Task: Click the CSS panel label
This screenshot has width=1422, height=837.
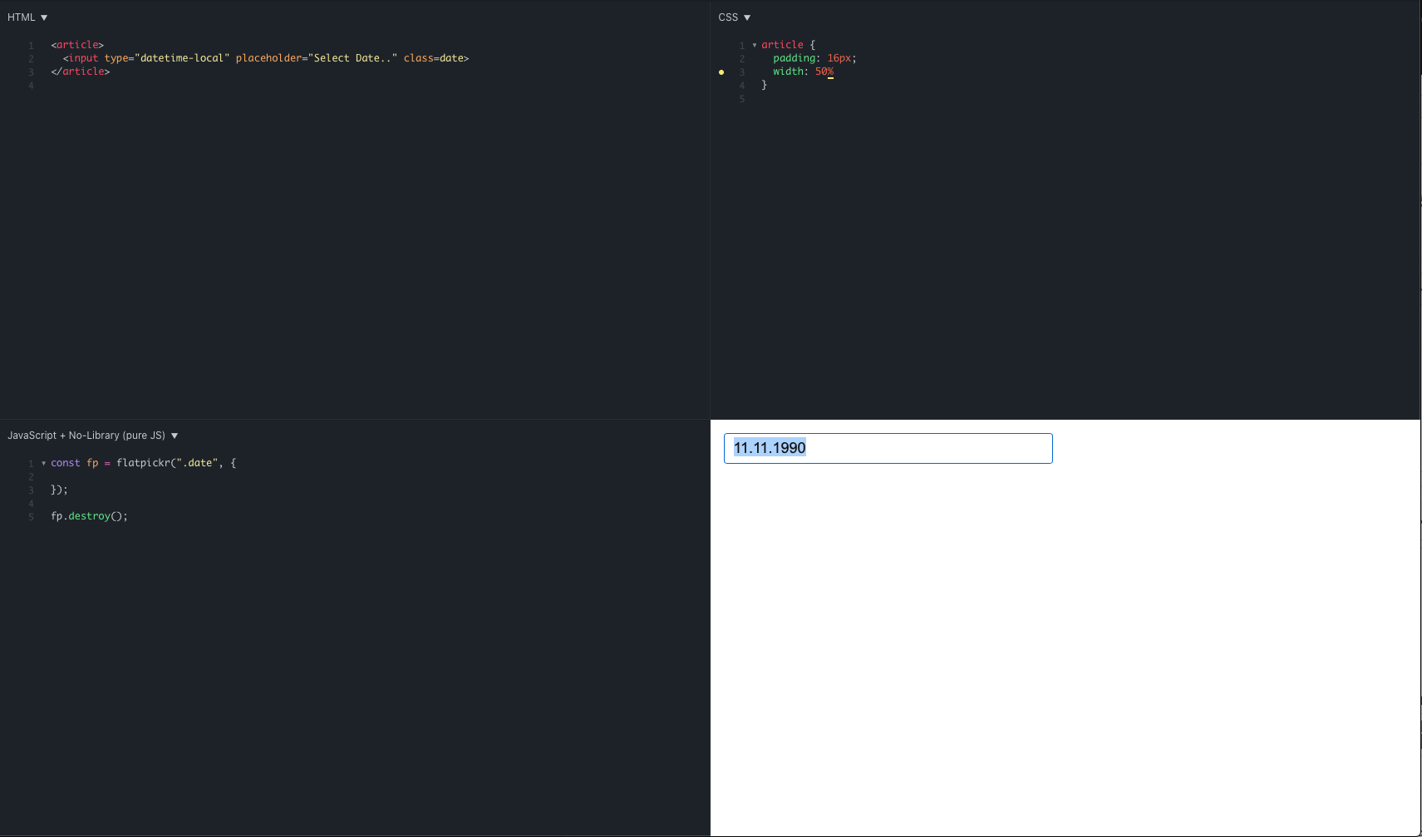Action: [x=727, y=17]
